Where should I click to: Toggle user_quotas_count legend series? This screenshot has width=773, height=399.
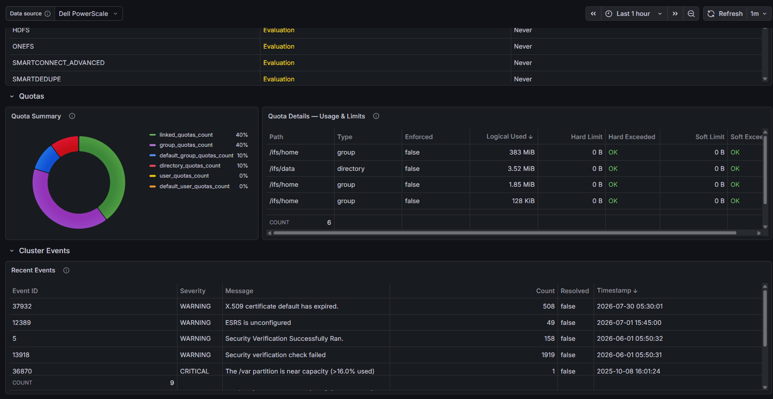[184, 176]
